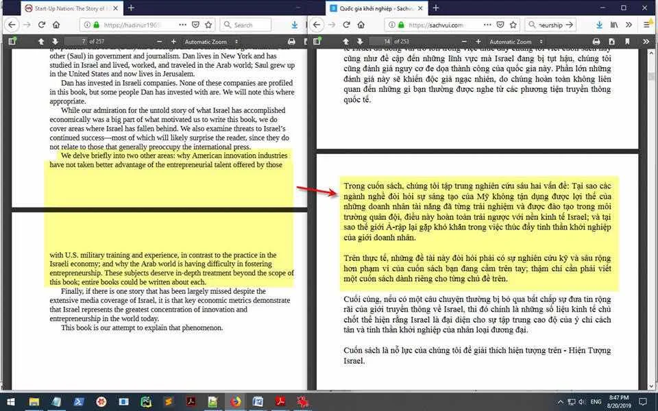Change the ENG input language

[596, 402]
